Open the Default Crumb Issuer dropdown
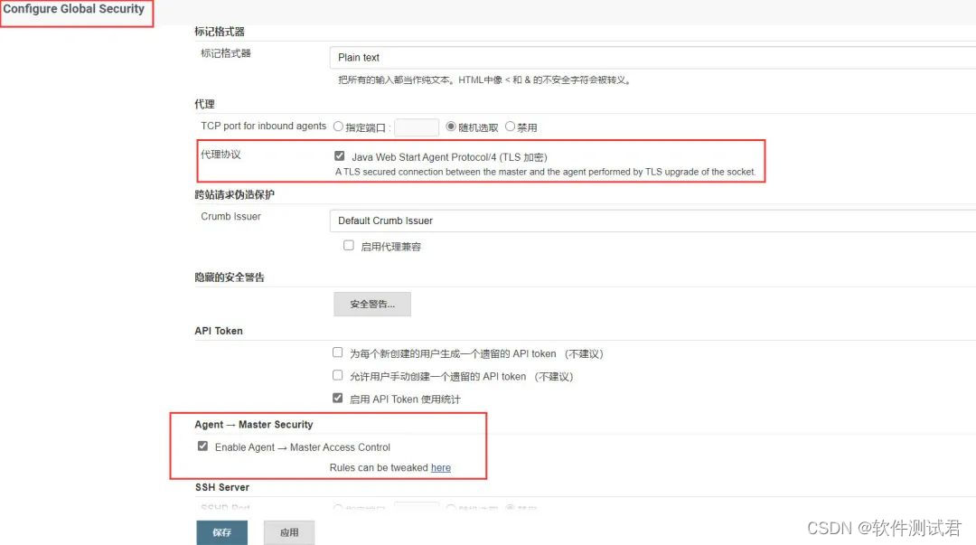Viewport: 976px width, 545px height. coord(652,221)
